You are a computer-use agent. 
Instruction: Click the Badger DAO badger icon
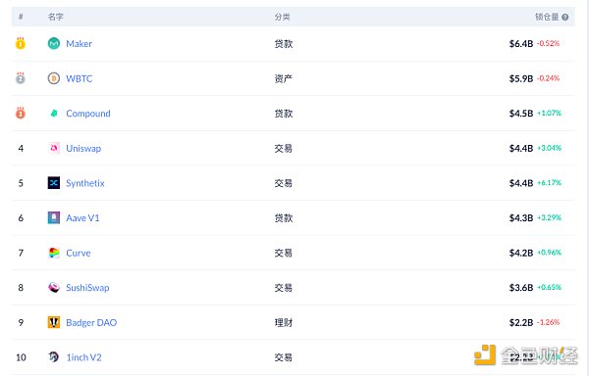tap(54, 322)
